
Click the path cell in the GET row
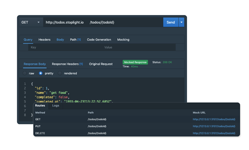97,119
